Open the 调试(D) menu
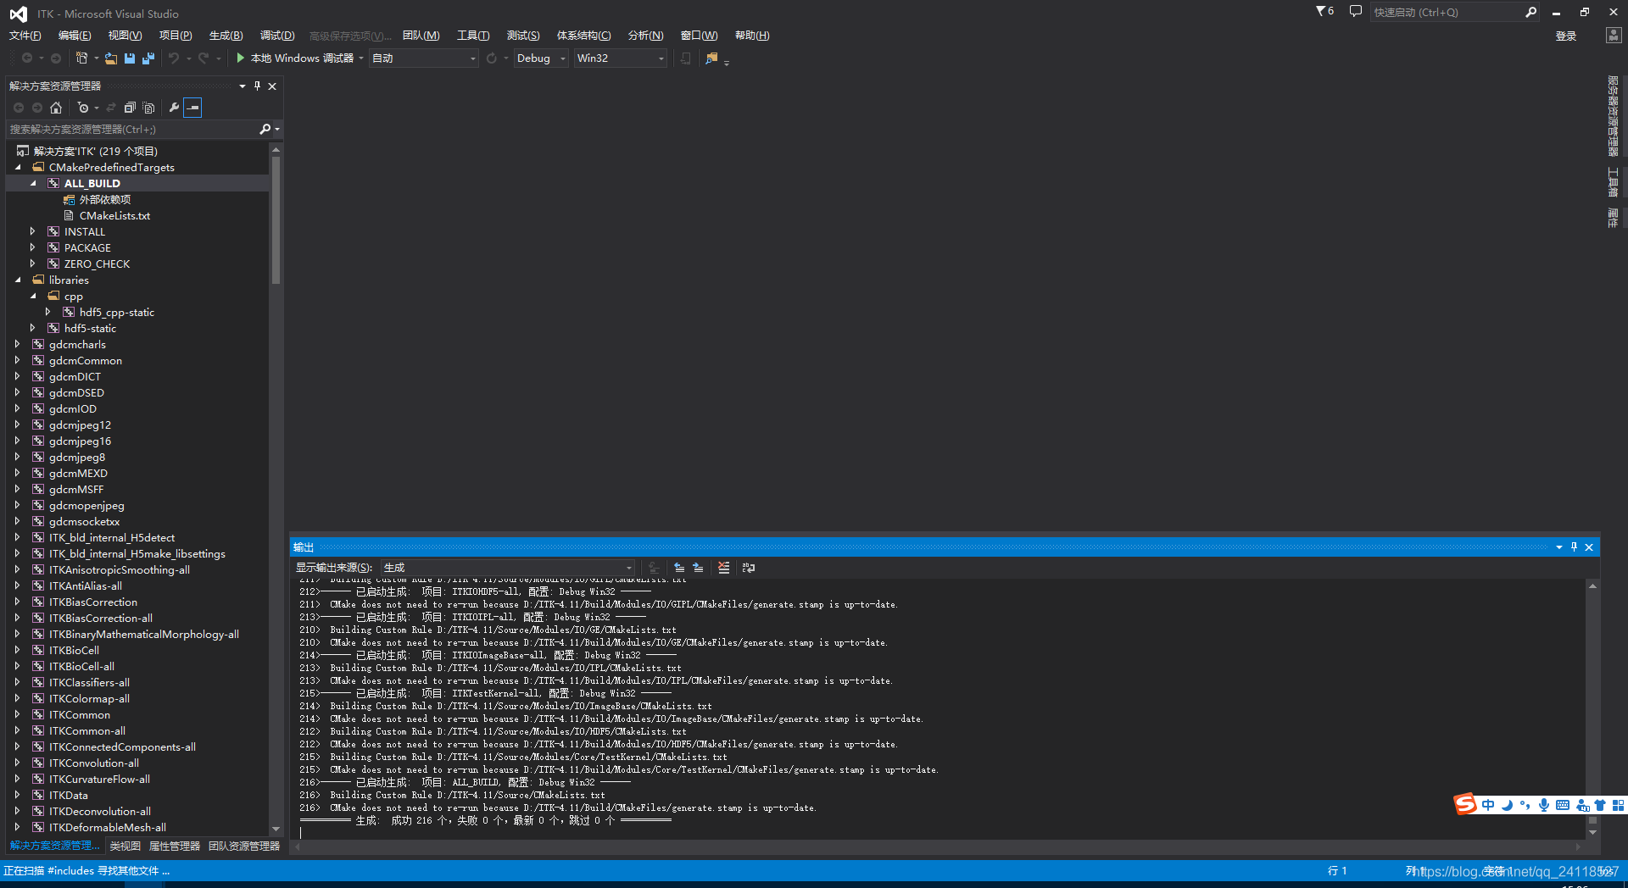1628x888 pixels. point(277,35)
